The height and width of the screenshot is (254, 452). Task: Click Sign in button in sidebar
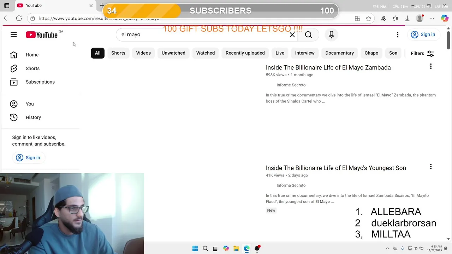(x=28, y=158)
